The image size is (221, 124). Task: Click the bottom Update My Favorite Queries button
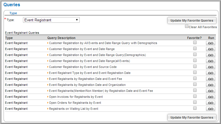click(x=192, y=117)
